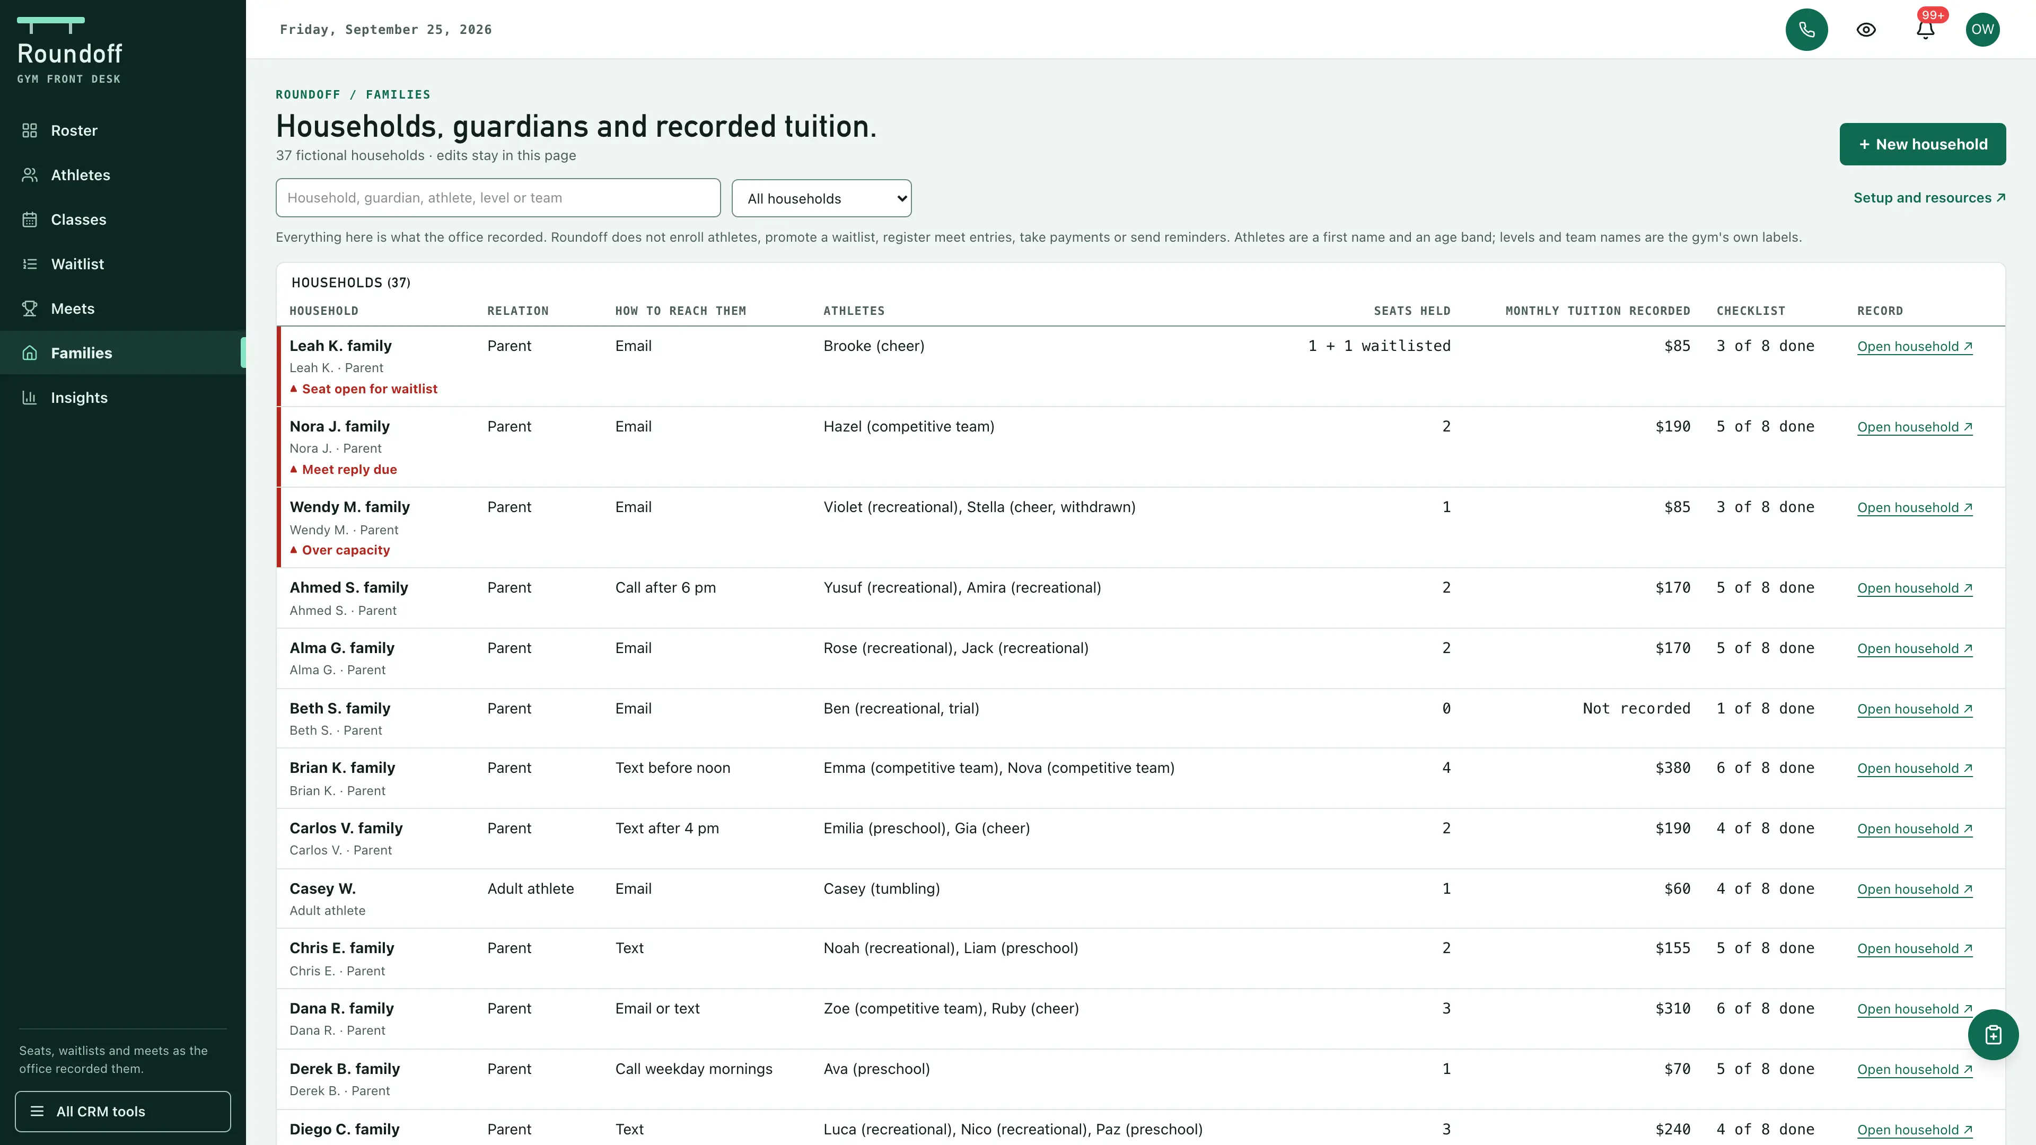
Task: Open Setup and resources link
Action: [1928, 198]
